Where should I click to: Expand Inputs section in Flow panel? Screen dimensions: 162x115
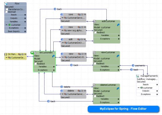25,15
